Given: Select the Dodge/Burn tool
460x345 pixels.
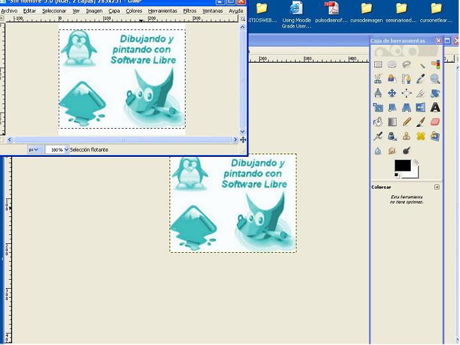Looking at the screenshot, I should (x=406, y=150).
